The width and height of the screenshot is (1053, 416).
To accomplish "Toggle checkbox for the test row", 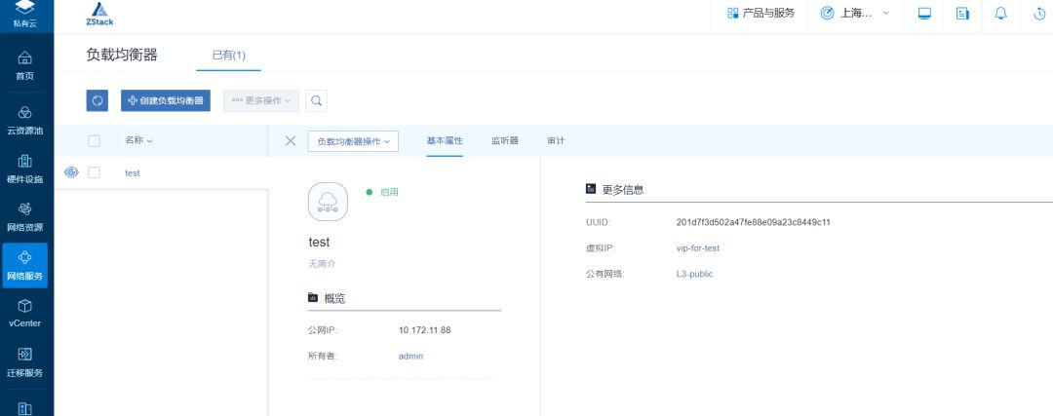I will coord(94,172).
